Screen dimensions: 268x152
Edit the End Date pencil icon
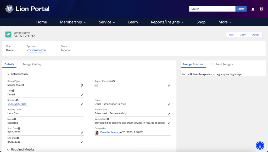(x=82, y=142)
